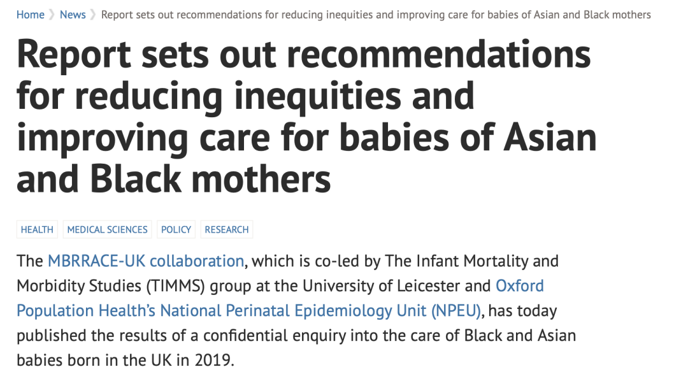This screenshot has height=381, width=688.
Task: Click the chevron separator between Home and News
Action: click(52, 14)
